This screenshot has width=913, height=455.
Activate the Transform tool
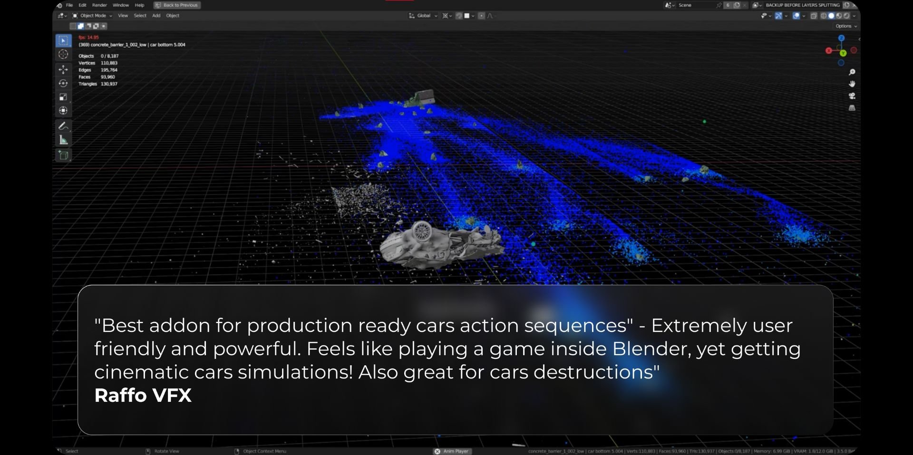63,111
